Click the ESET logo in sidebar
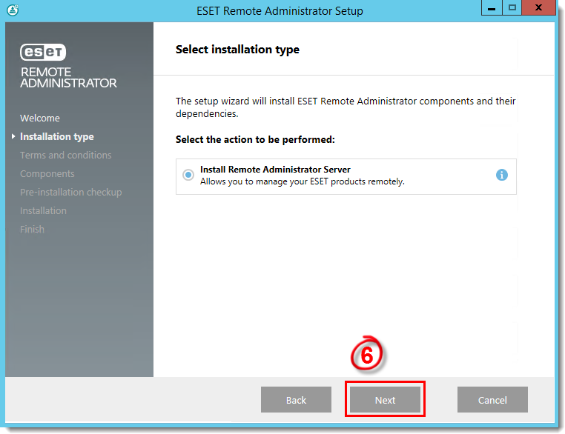 [x=43, y=52]
